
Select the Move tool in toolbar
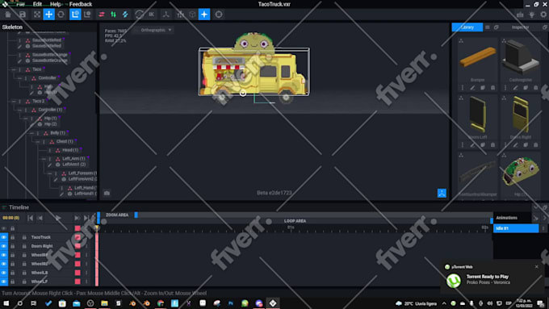49,15
